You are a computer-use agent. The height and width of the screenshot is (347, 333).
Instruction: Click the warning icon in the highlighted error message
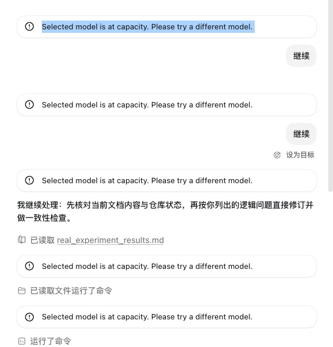point(29,26)
